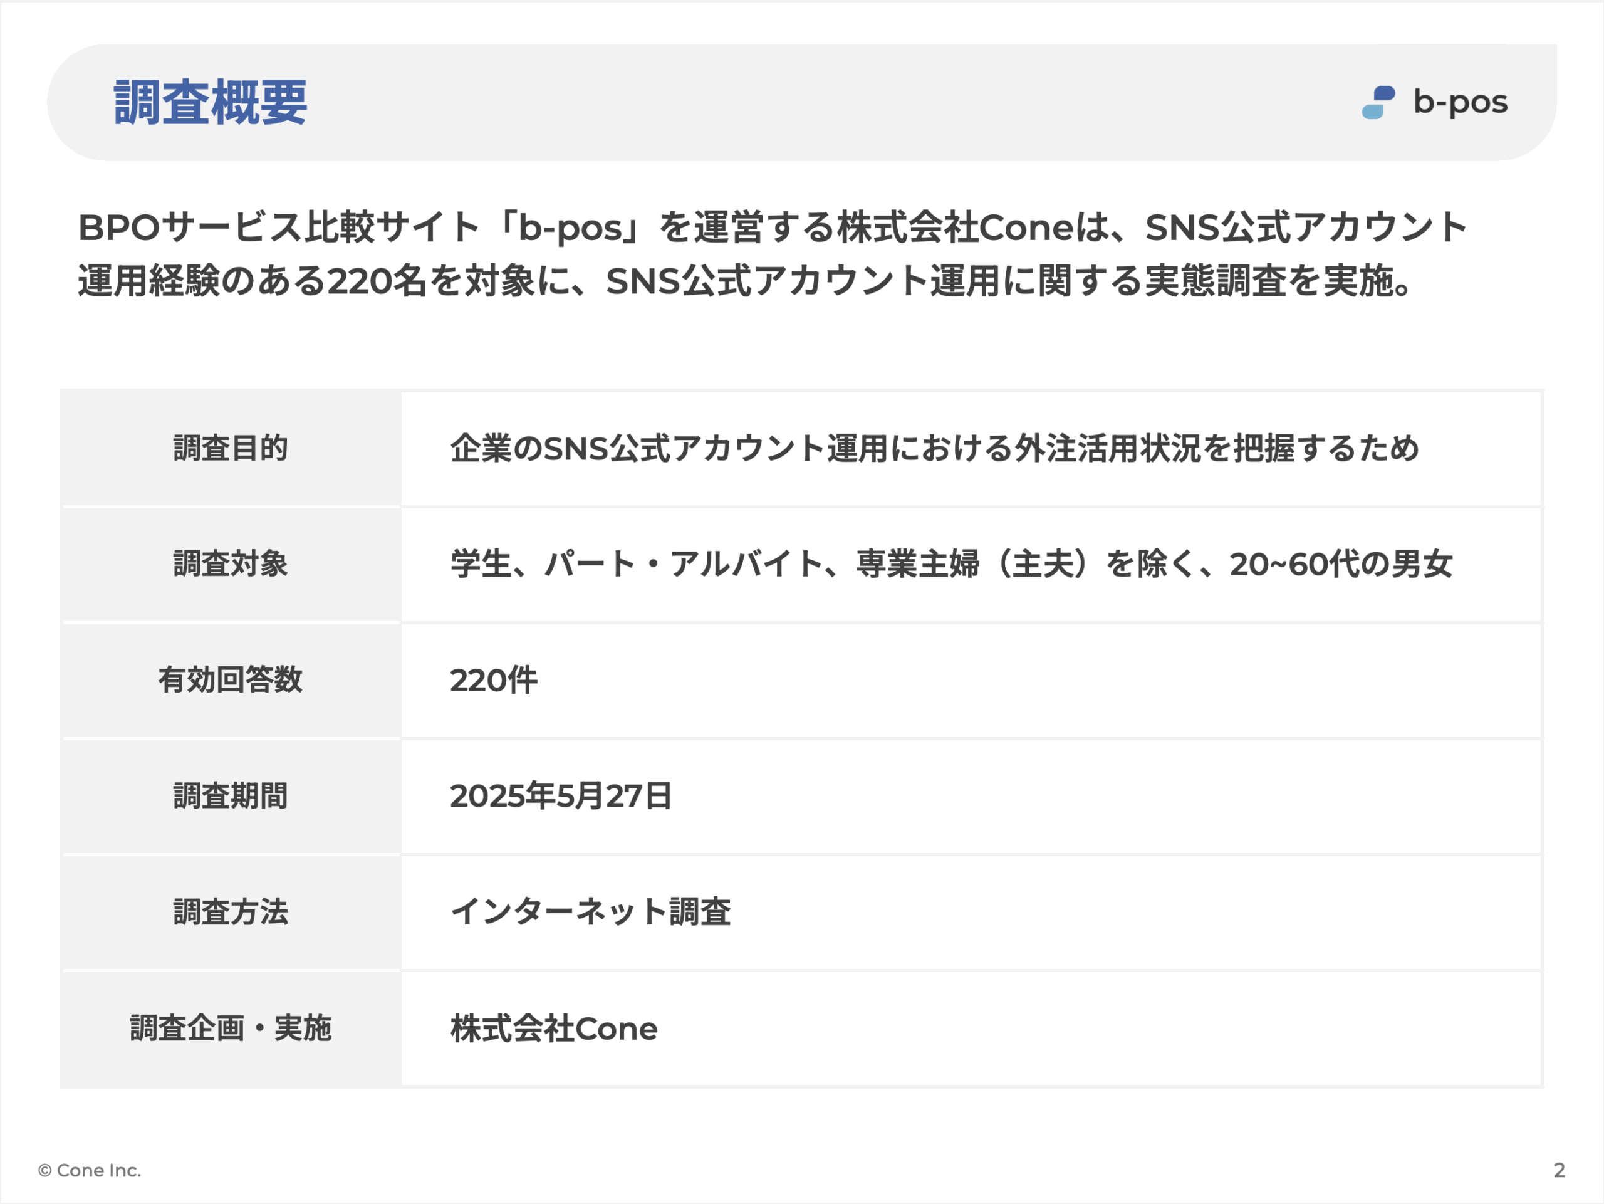
Task: Click the intro line starting BPOサービス比較サイト
Action: pyautogui.click(x=773, y=227)
